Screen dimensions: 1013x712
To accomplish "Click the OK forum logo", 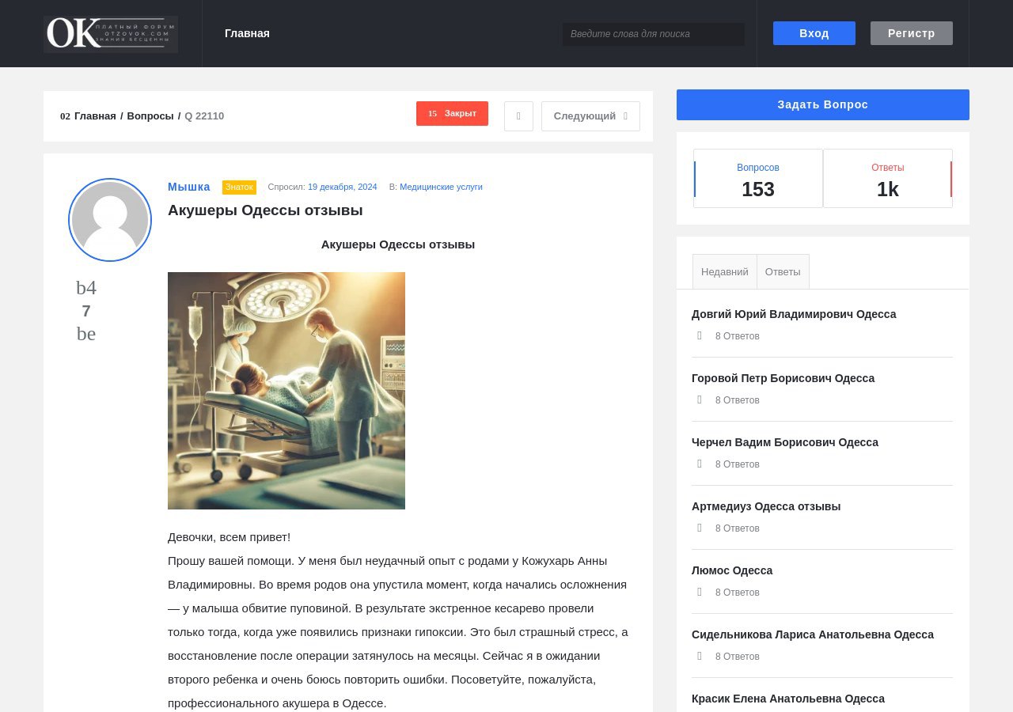I will 111,34.
